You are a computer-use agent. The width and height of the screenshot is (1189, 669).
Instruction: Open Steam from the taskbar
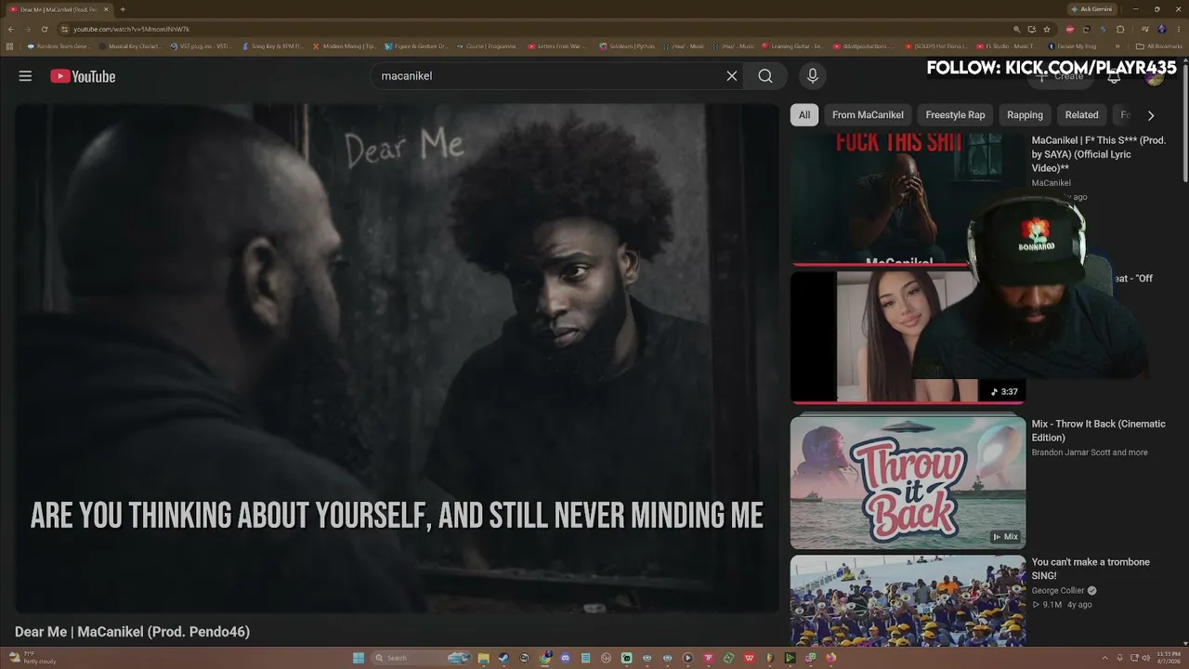(x=504, y=658)
